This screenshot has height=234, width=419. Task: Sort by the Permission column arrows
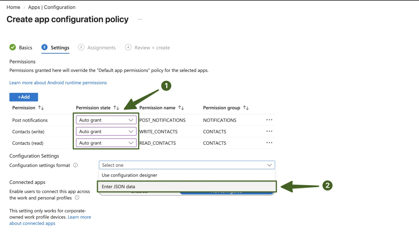(41, 108)
